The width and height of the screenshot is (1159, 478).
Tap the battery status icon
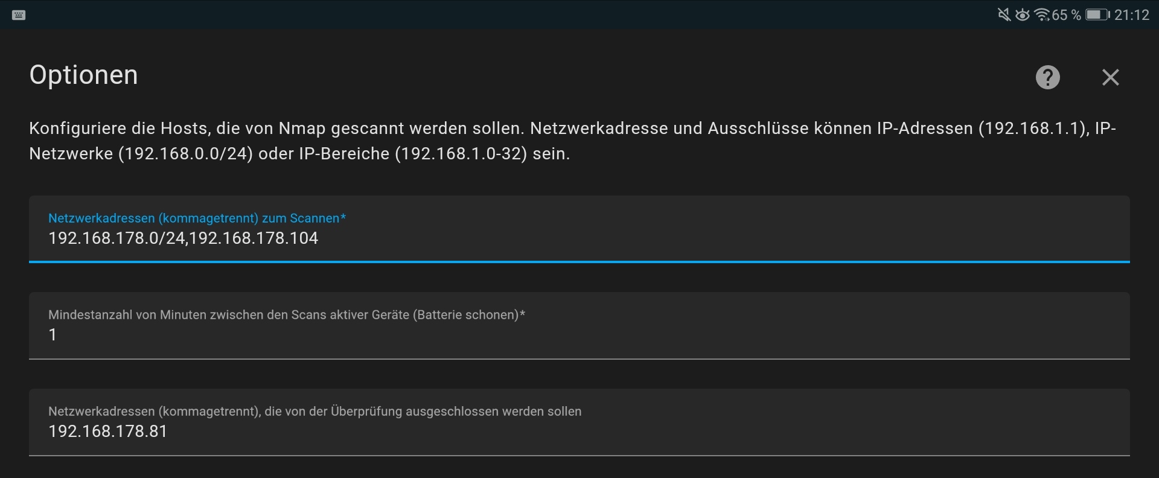[1097, 14]
